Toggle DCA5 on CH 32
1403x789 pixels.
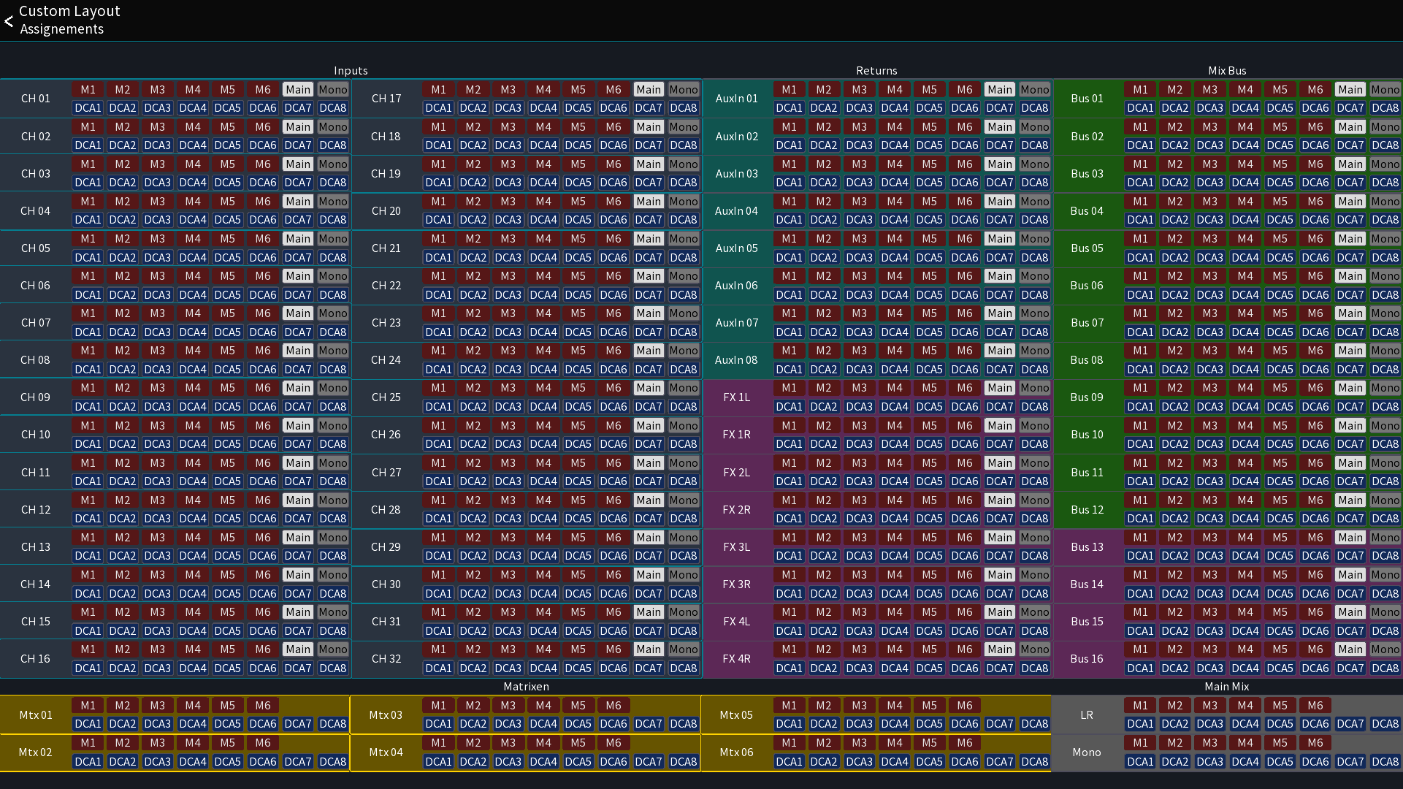coord(578,668)
